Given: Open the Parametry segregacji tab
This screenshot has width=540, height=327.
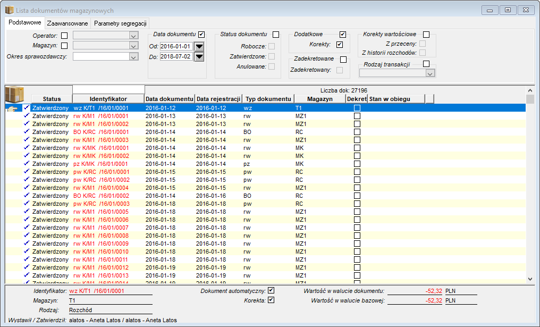Looking at the screenshot, I should coord(120,23).
